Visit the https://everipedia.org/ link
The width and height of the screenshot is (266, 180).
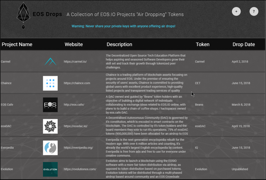[x=79, y=148]
